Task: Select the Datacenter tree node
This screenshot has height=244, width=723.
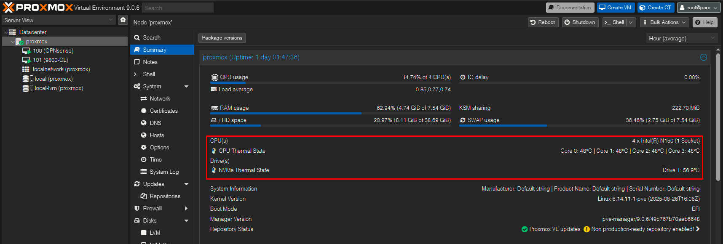Action: pyautogui.click(x=33, y=32)
